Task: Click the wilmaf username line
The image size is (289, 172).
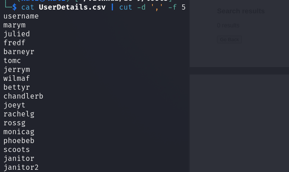Action: click(17, 79)
